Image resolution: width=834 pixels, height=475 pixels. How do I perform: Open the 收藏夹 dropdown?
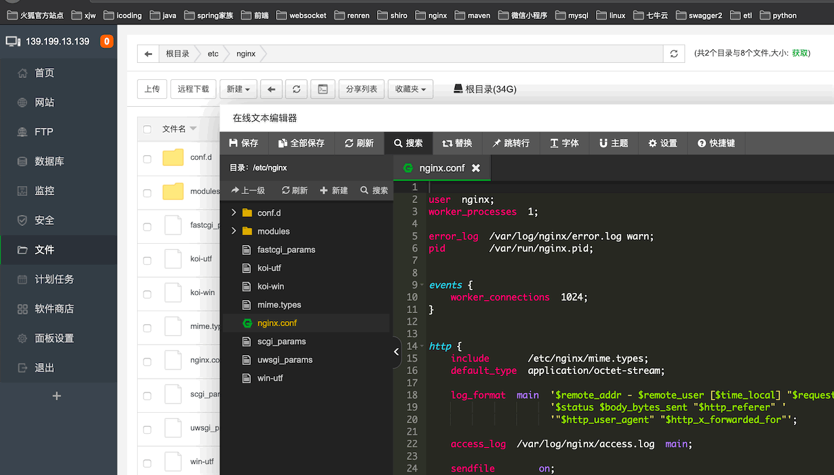click(410, 89)
